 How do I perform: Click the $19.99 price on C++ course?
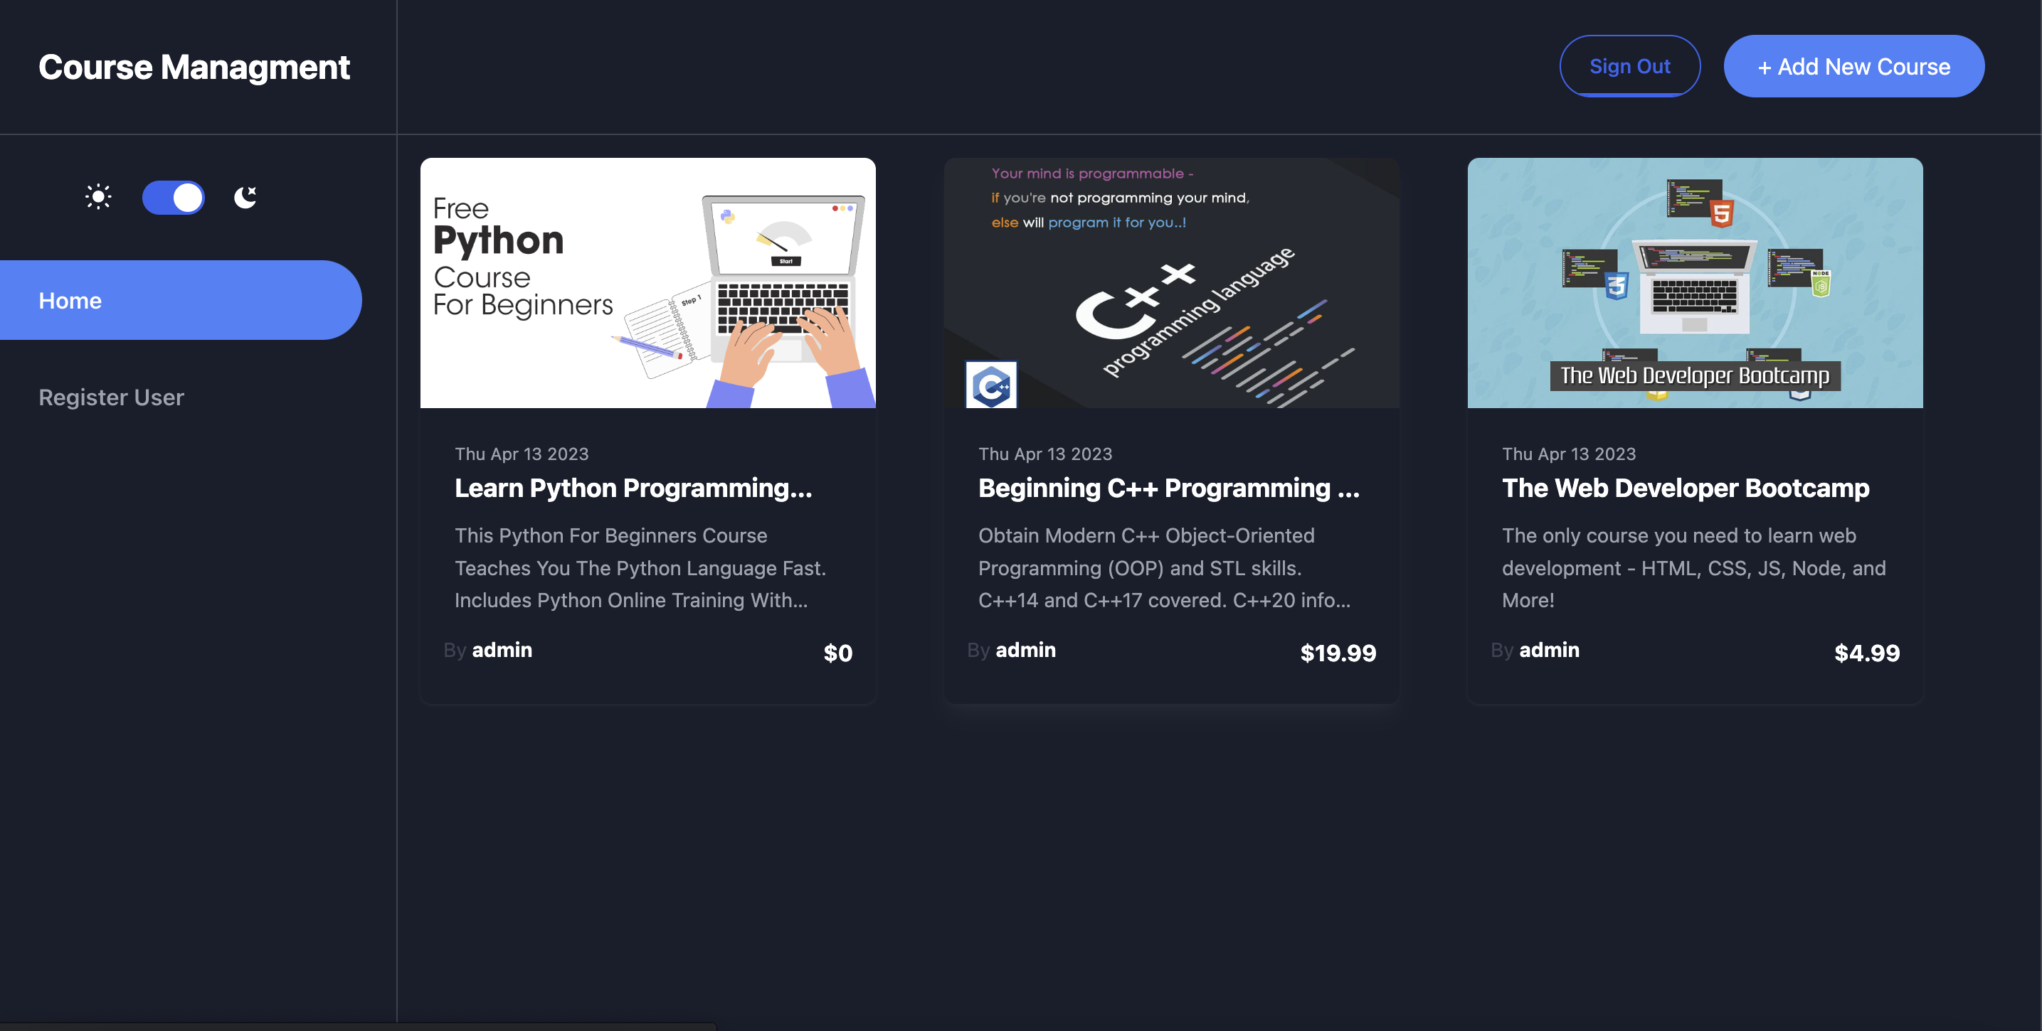tap(1338, 652)
